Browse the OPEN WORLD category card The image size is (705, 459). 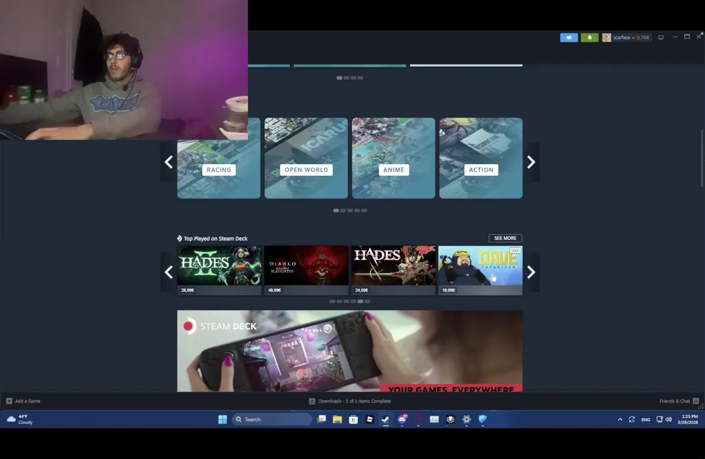(x=306, y=158)
